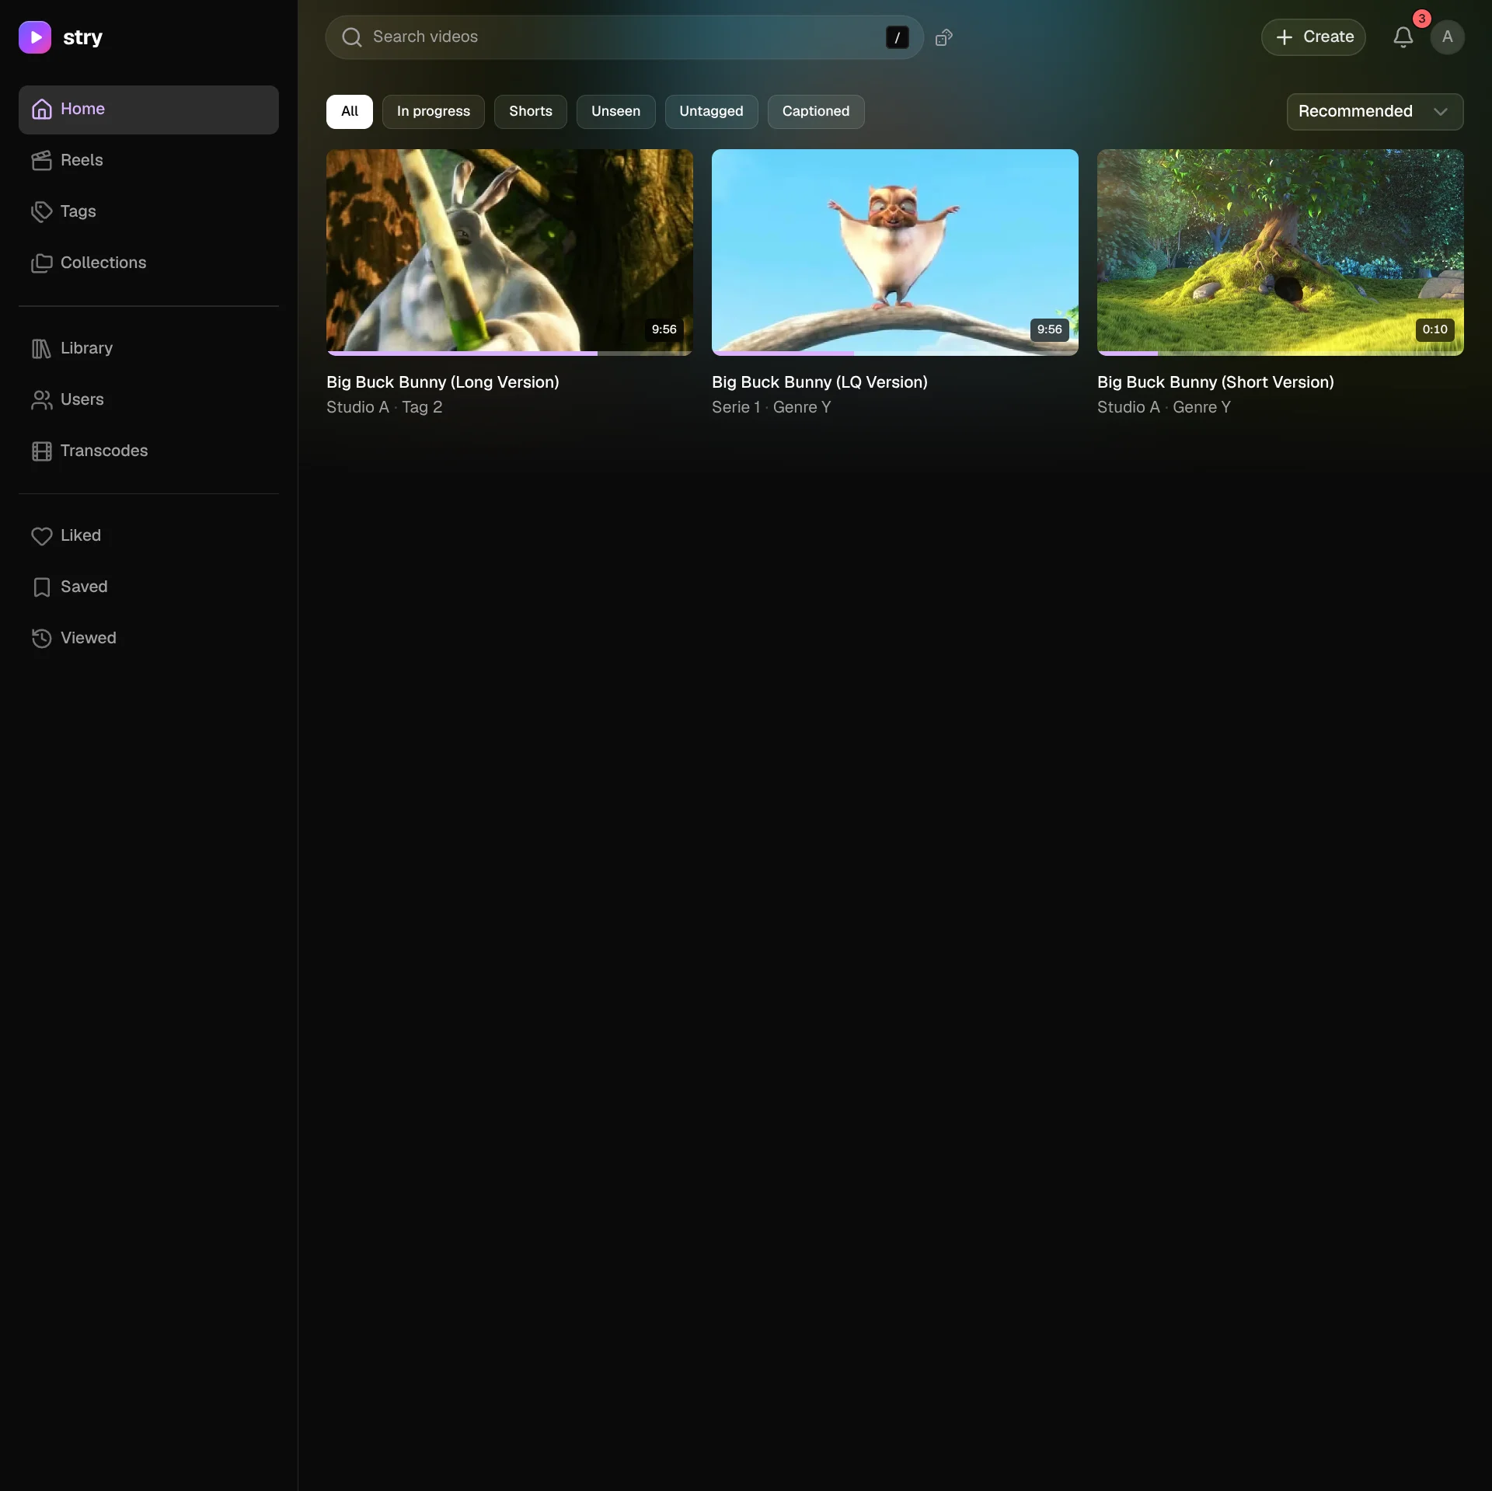Open the Tags page
1492x1491 pixels.
[148, 212]
